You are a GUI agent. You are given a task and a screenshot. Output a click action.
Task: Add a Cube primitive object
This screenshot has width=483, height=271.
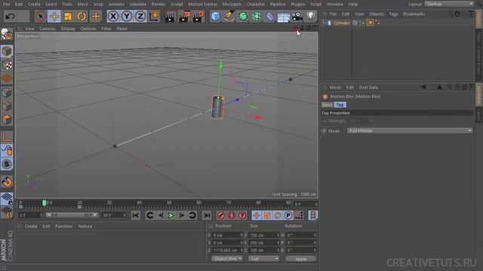(216, 16)
